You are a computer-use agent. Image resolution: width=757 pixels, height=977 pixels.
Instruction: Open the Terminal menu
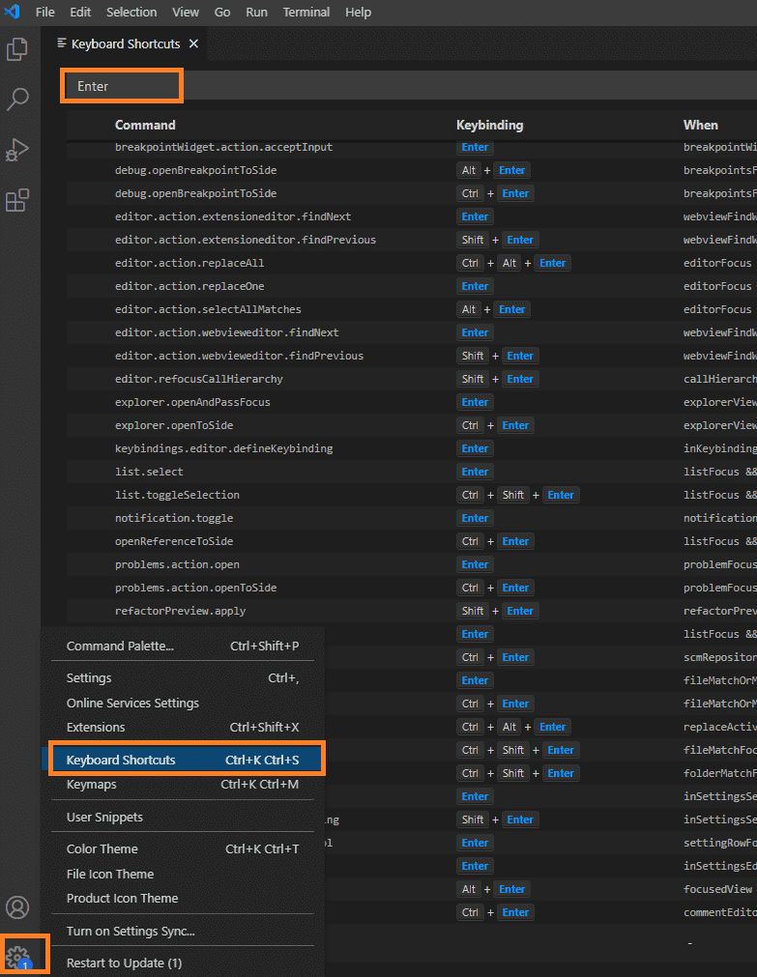click(306, 13)
